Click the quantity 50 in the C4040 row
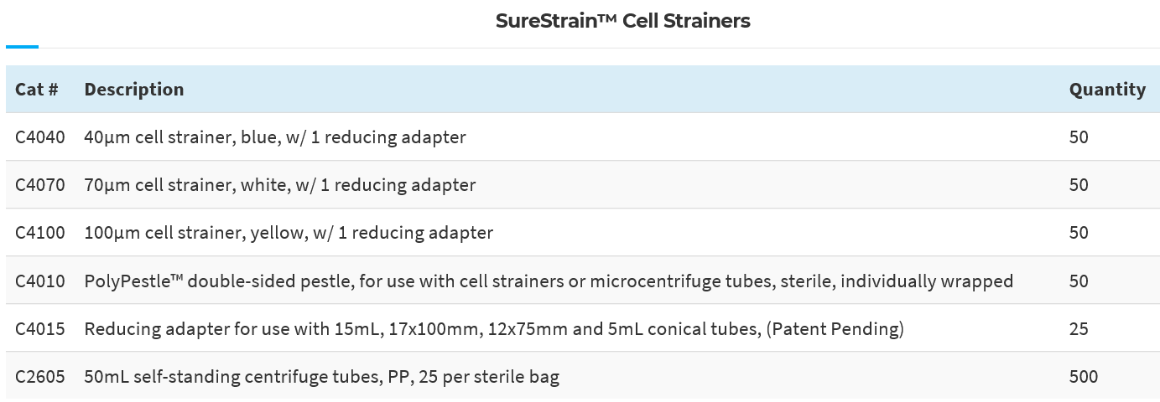This screenshot has width=1160, height=402. (x=1079, y=137)
